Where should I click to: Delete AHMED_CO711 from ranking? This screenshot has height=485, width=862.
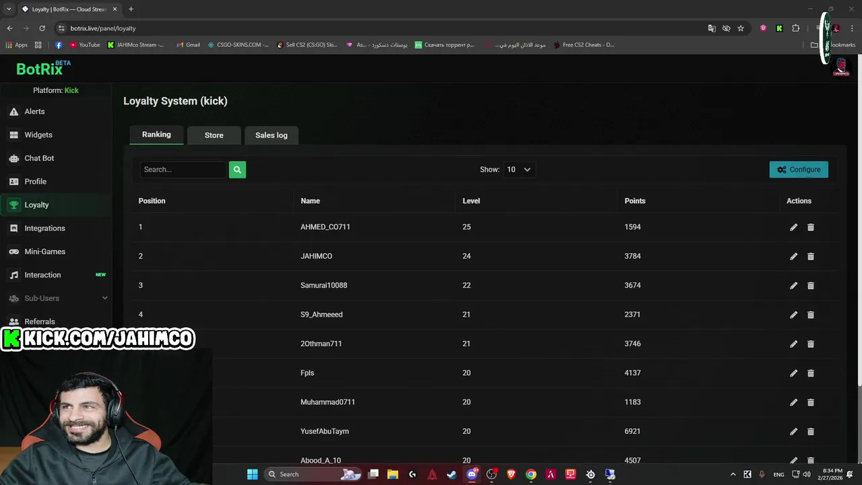(x=811, y=228)
